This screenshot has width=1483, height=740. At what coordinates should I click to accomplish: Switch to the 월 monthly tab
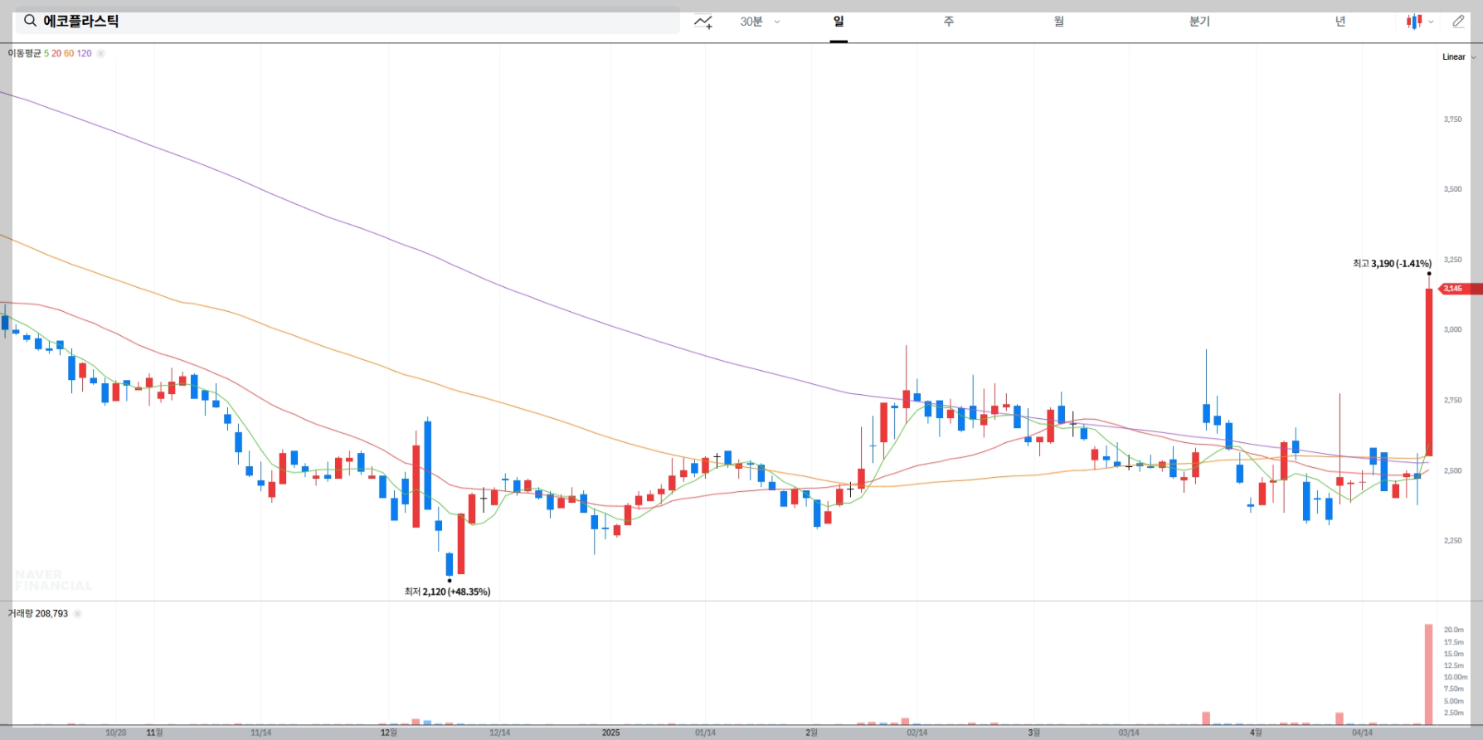[x=1059, y=22]
